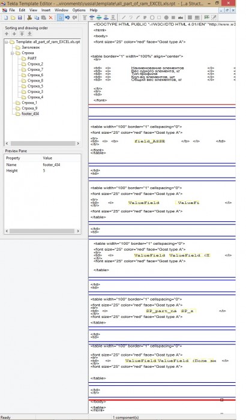This screenshot has width=246, height=420.
Task: Click the field_ASSE value field
Action: pos(149,141)
